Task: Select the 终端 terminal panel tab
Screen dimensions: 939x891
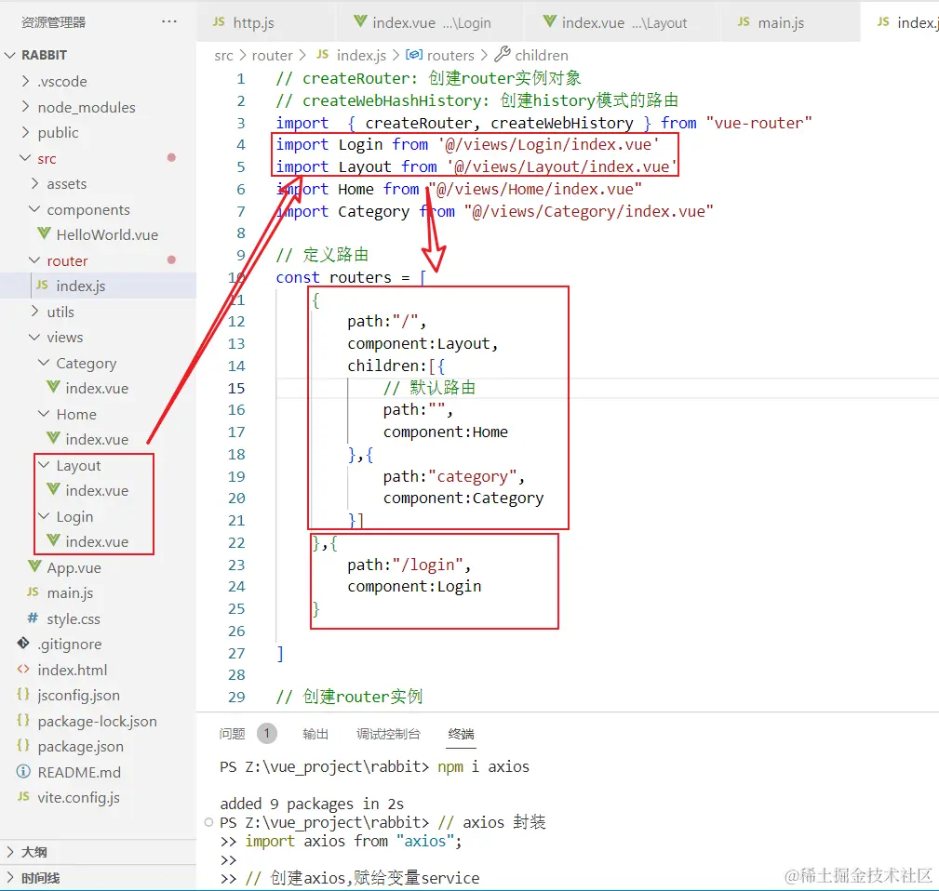Action: [x=461, y=733]
